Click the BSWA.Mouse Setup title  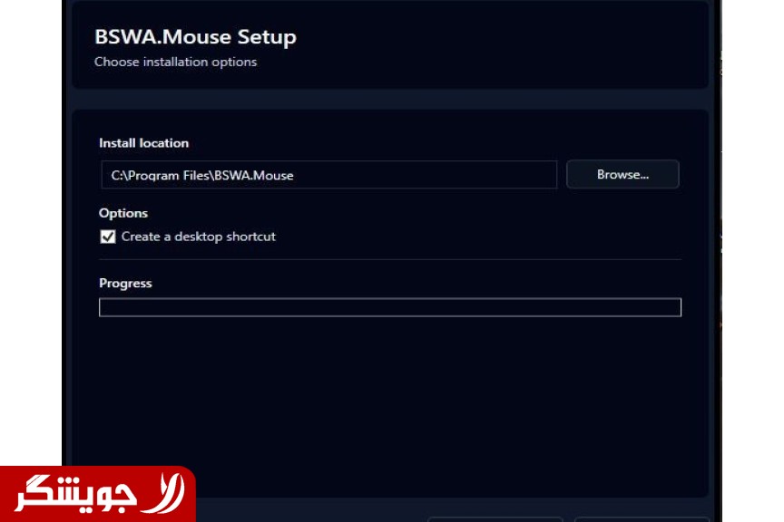[x=195, y=37]
